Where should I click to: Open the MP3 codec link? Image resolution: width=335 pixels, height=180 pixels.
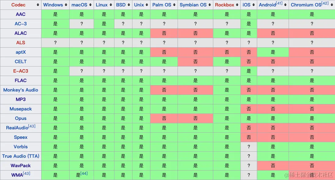point(20,99)
